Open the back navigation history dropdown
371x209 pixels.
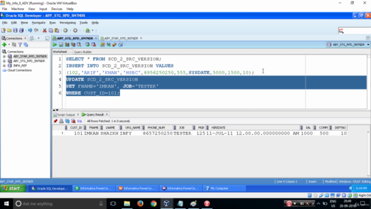tap(70, 30)
